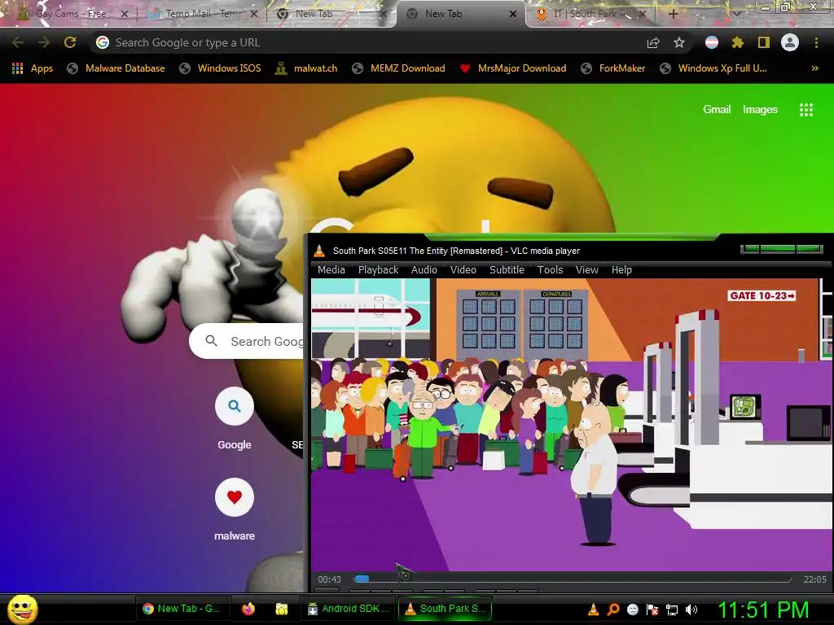Click the middle of the VLC timeline track
This screenshot has height=625, width=834.
[x=572, y=579]
